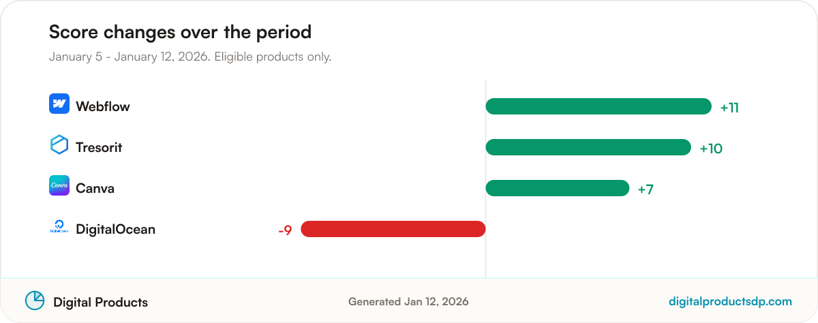
Task: Click the +10 score change label
Action: [711, 148]
